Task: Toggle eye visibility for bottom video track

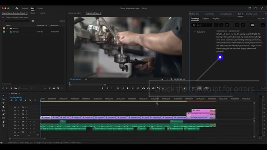Action: click(26, 117)
